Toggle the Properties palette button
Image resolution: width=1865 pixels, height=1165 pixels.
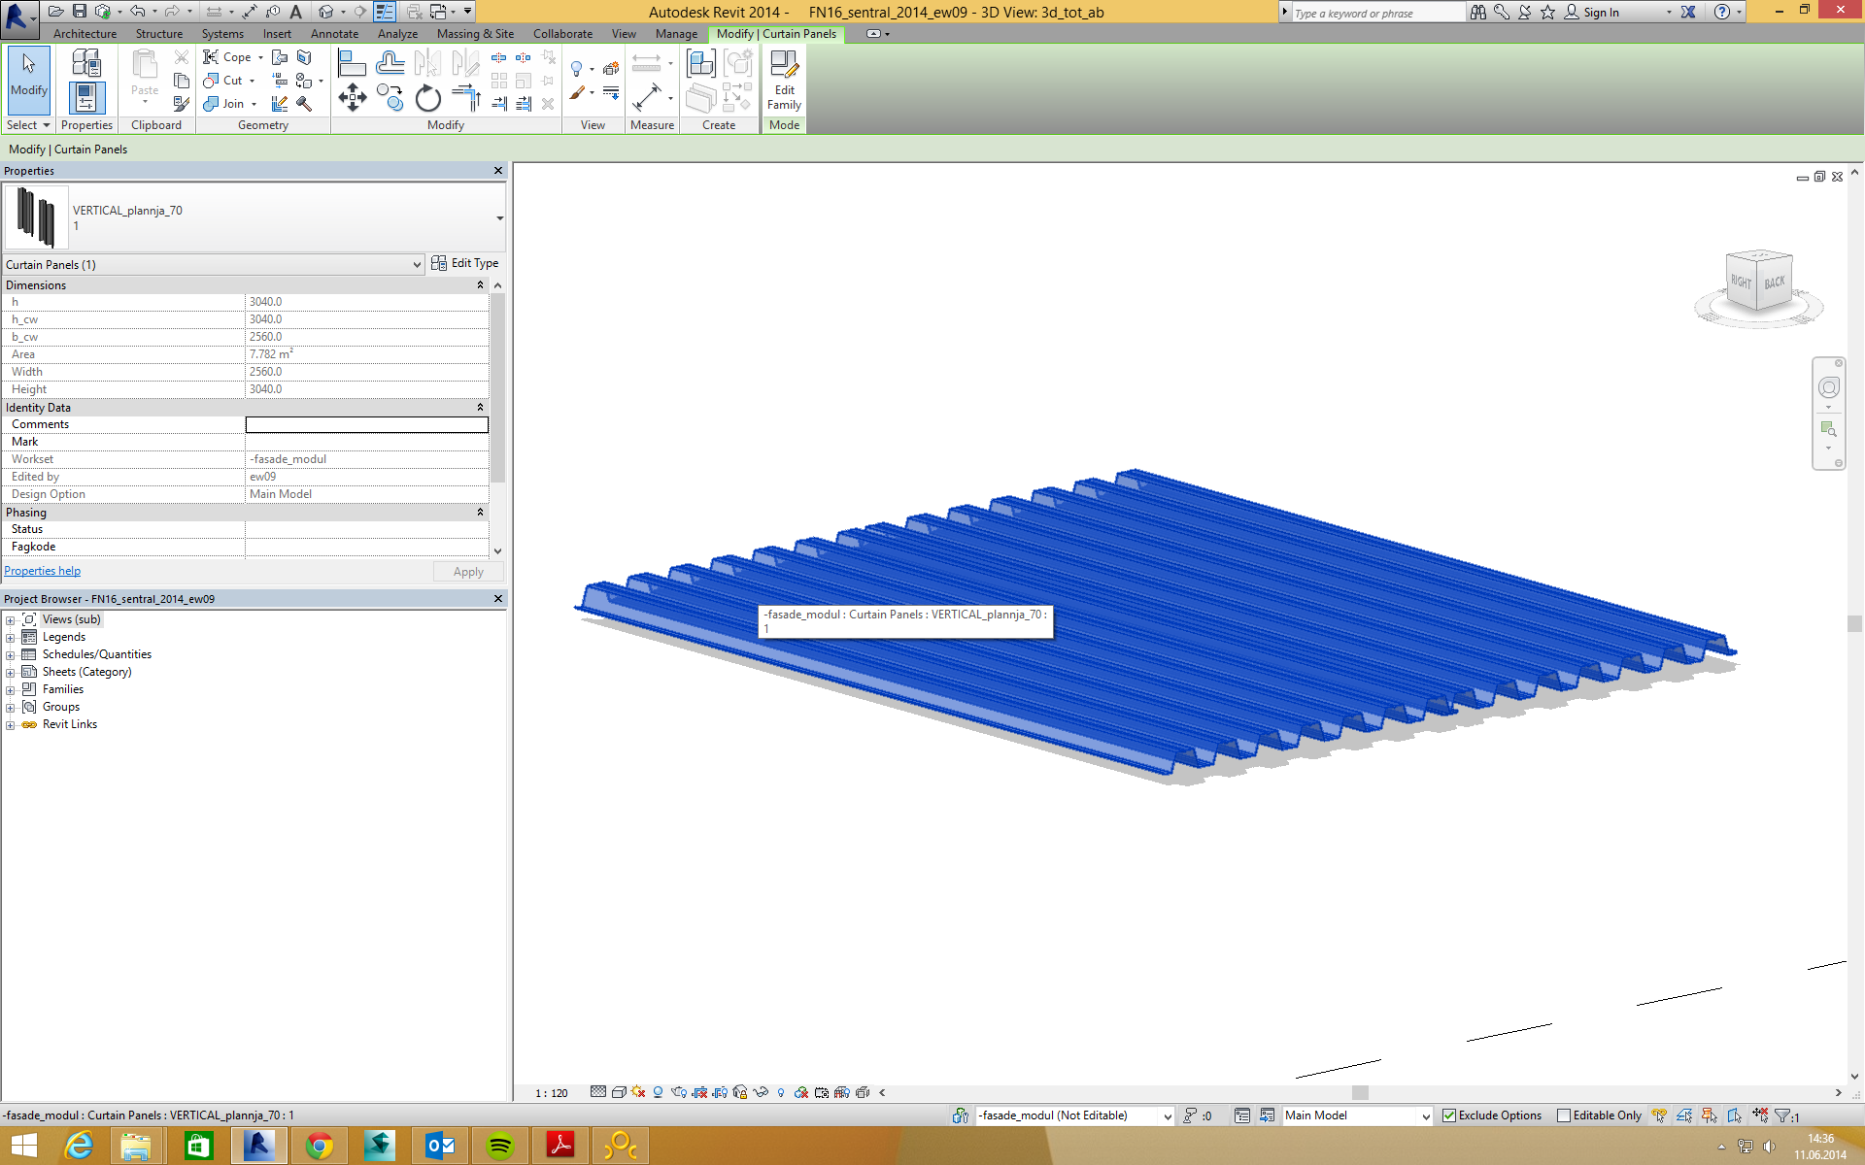point(86,98)
